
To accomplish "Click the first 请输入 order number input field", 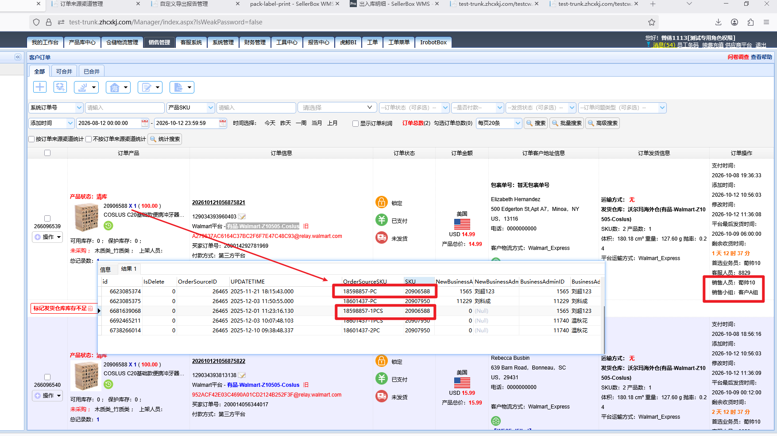I will 124,108.
